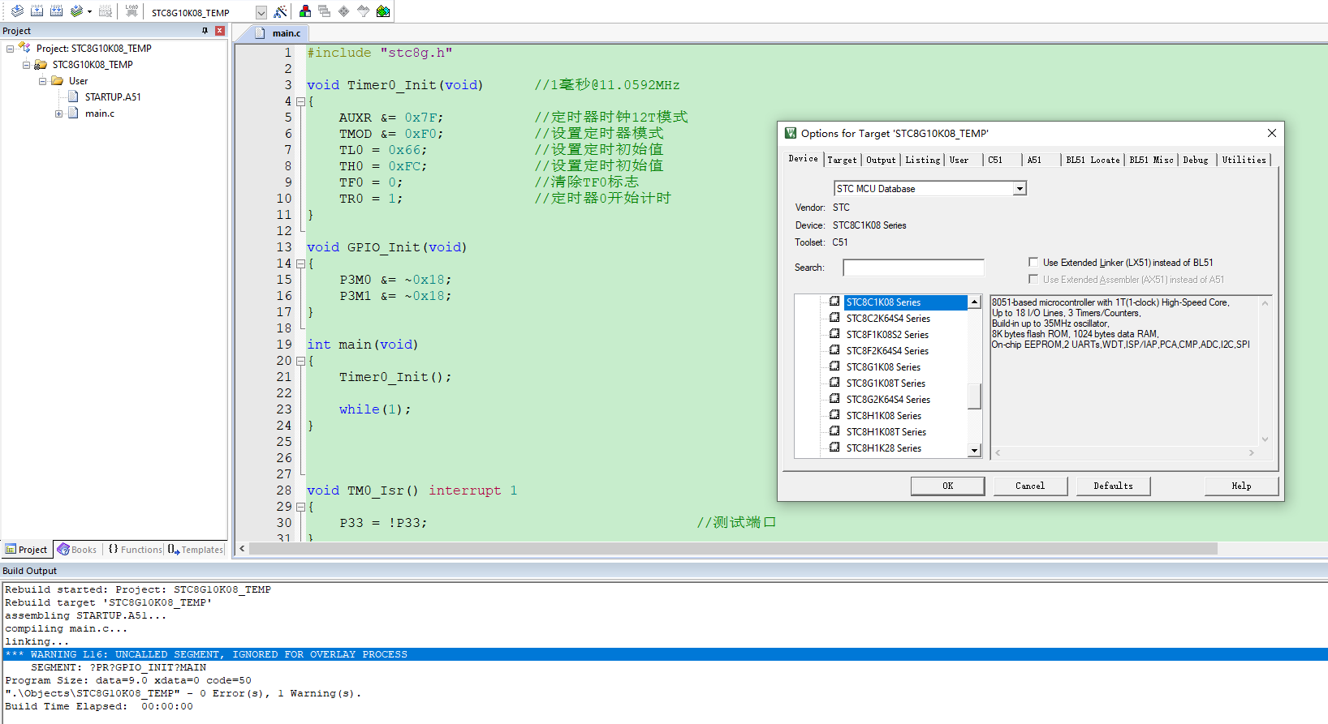The width and height of the screenshot is (1328, 724).
Task: Click the Batch Build toolbar icon
Action: click(76, 11)
